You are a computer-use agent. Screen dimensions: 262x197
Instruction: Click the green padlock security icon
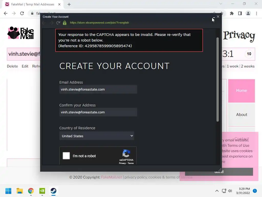click(x=65, y=23)
